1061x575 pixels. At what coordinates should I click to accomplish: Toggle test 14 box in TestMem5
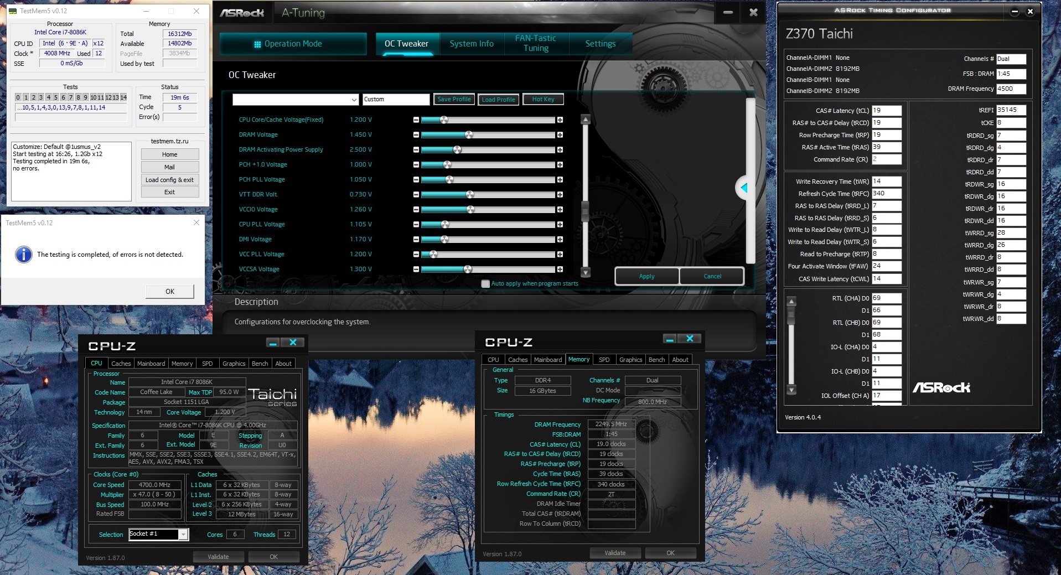click(x=123, y=97)
